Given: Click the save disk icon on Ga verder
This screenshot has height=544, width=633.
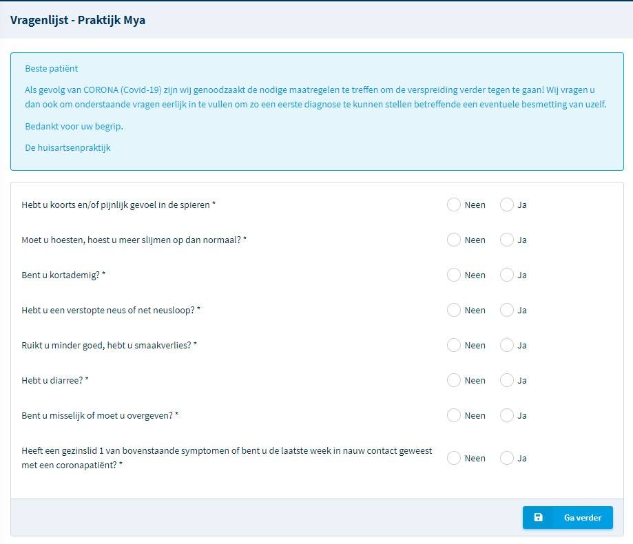Looking at the screenshot, I should point(539,517).
